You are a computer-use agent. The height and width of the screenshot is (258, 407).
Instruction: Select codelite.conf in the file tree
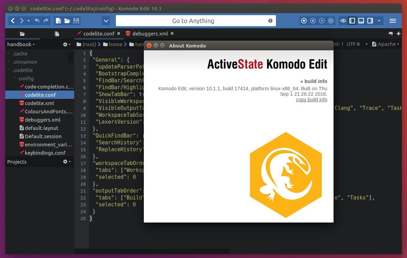[40, 95]
